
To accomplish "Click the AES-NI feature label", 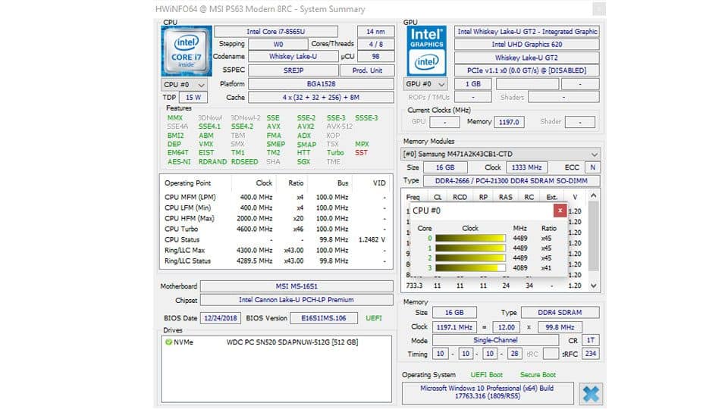I will (179, 162).
